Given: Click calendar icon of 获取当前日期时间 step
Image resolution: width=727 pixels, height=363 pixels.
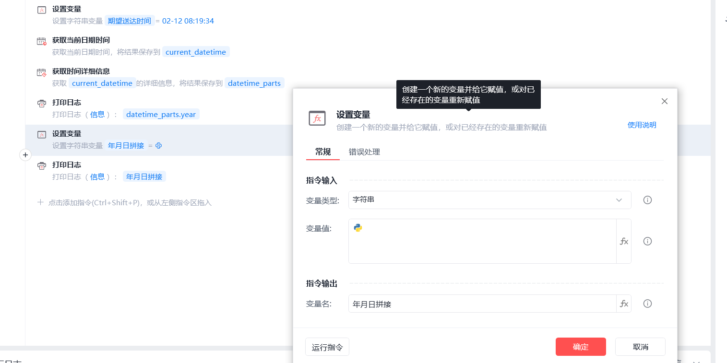Looking at the screenshot, I should click(x=42, y=41).
